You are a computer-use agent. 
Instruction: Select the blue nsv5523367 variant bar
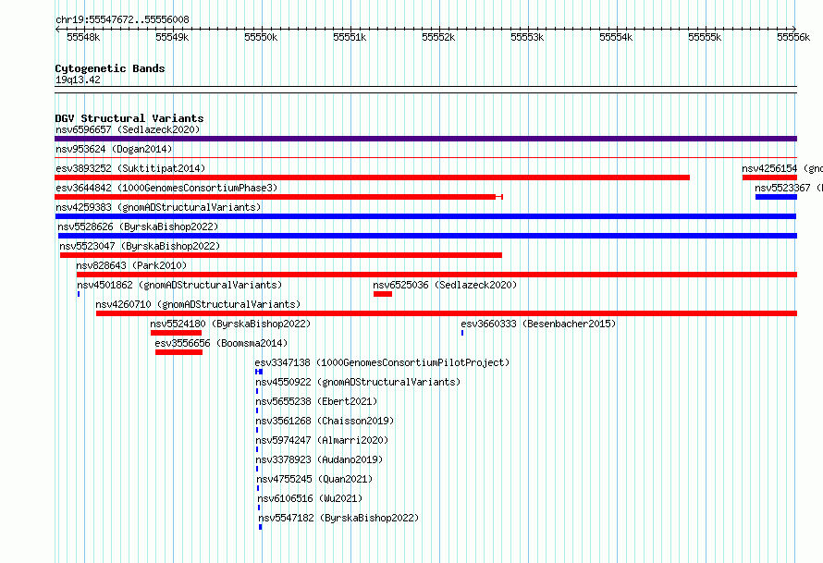coord(776,197)
